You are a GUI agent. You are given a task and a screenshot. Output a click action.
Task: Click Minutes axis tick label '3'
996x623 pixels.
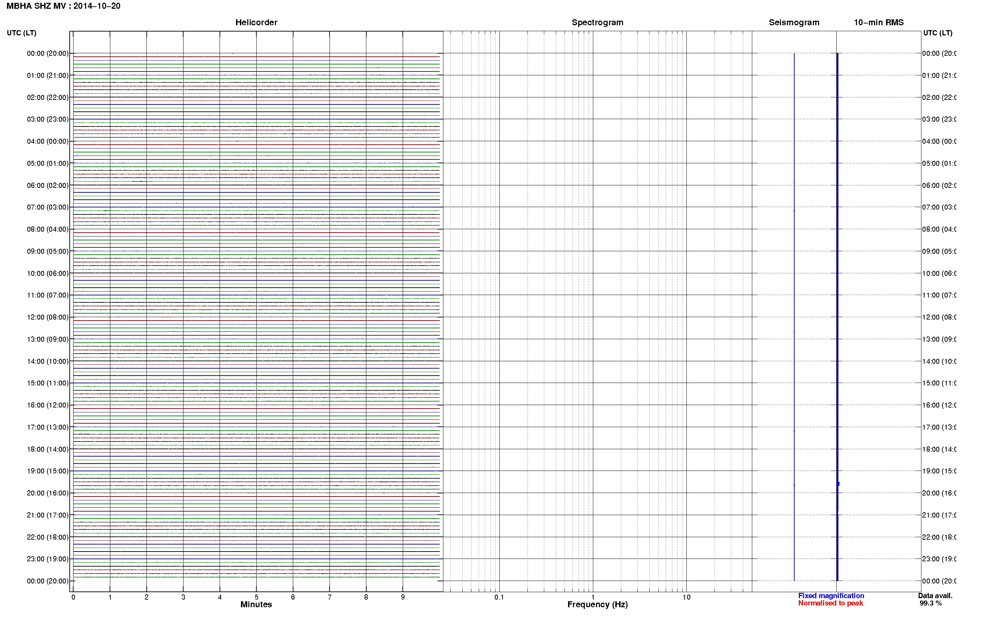(183, 597)
